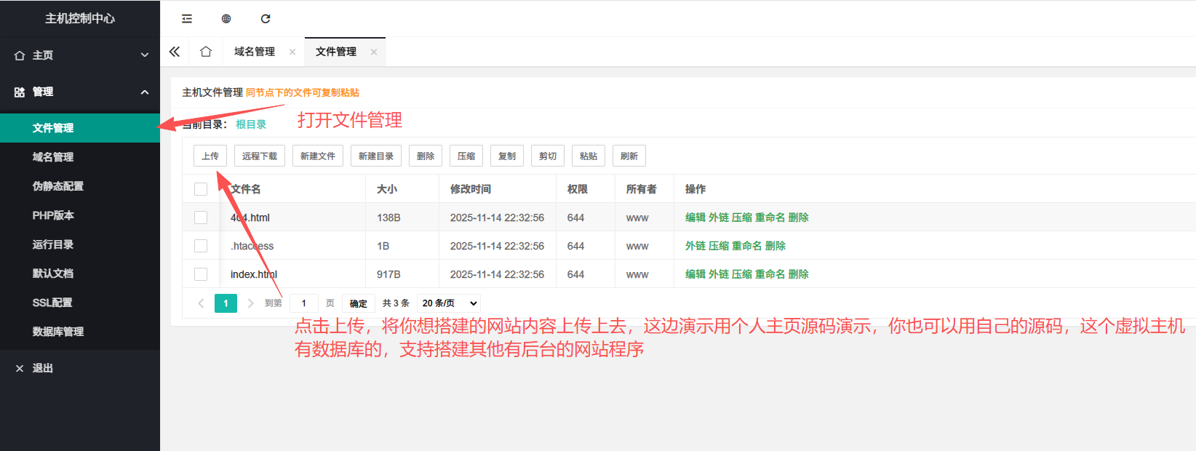Collapse the 管理 menu chevron
Image resolution: width=1196 pixels, height=451 pixels.
coord(145,92)
